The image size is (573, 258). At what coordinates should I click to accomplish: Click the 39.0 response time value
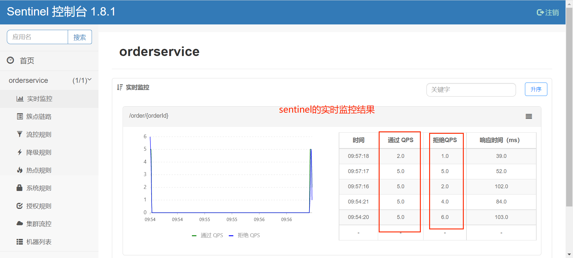(x=501, y=156)
